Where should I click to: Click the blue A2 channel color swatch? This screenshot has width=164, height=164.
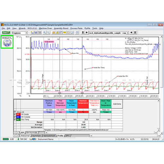point(18,117)
